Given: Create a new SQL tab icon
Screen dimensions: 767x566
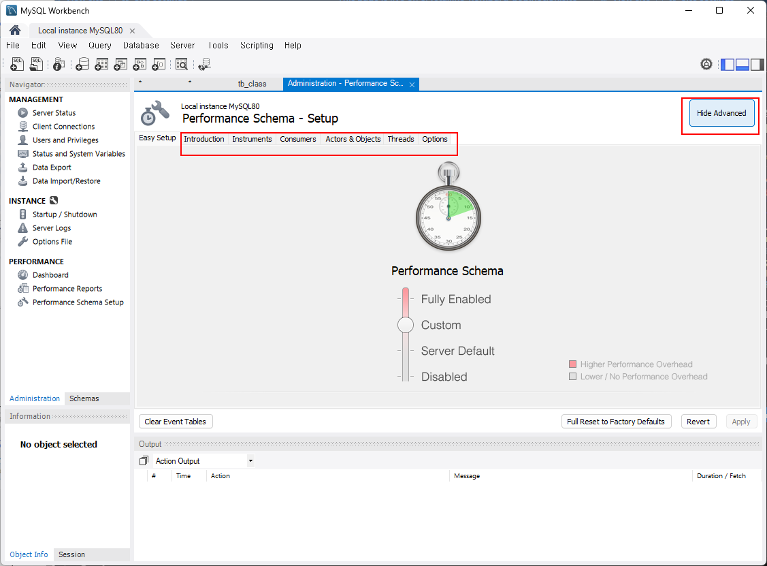Looking at the screenshot, I should (x=16, y=64).
